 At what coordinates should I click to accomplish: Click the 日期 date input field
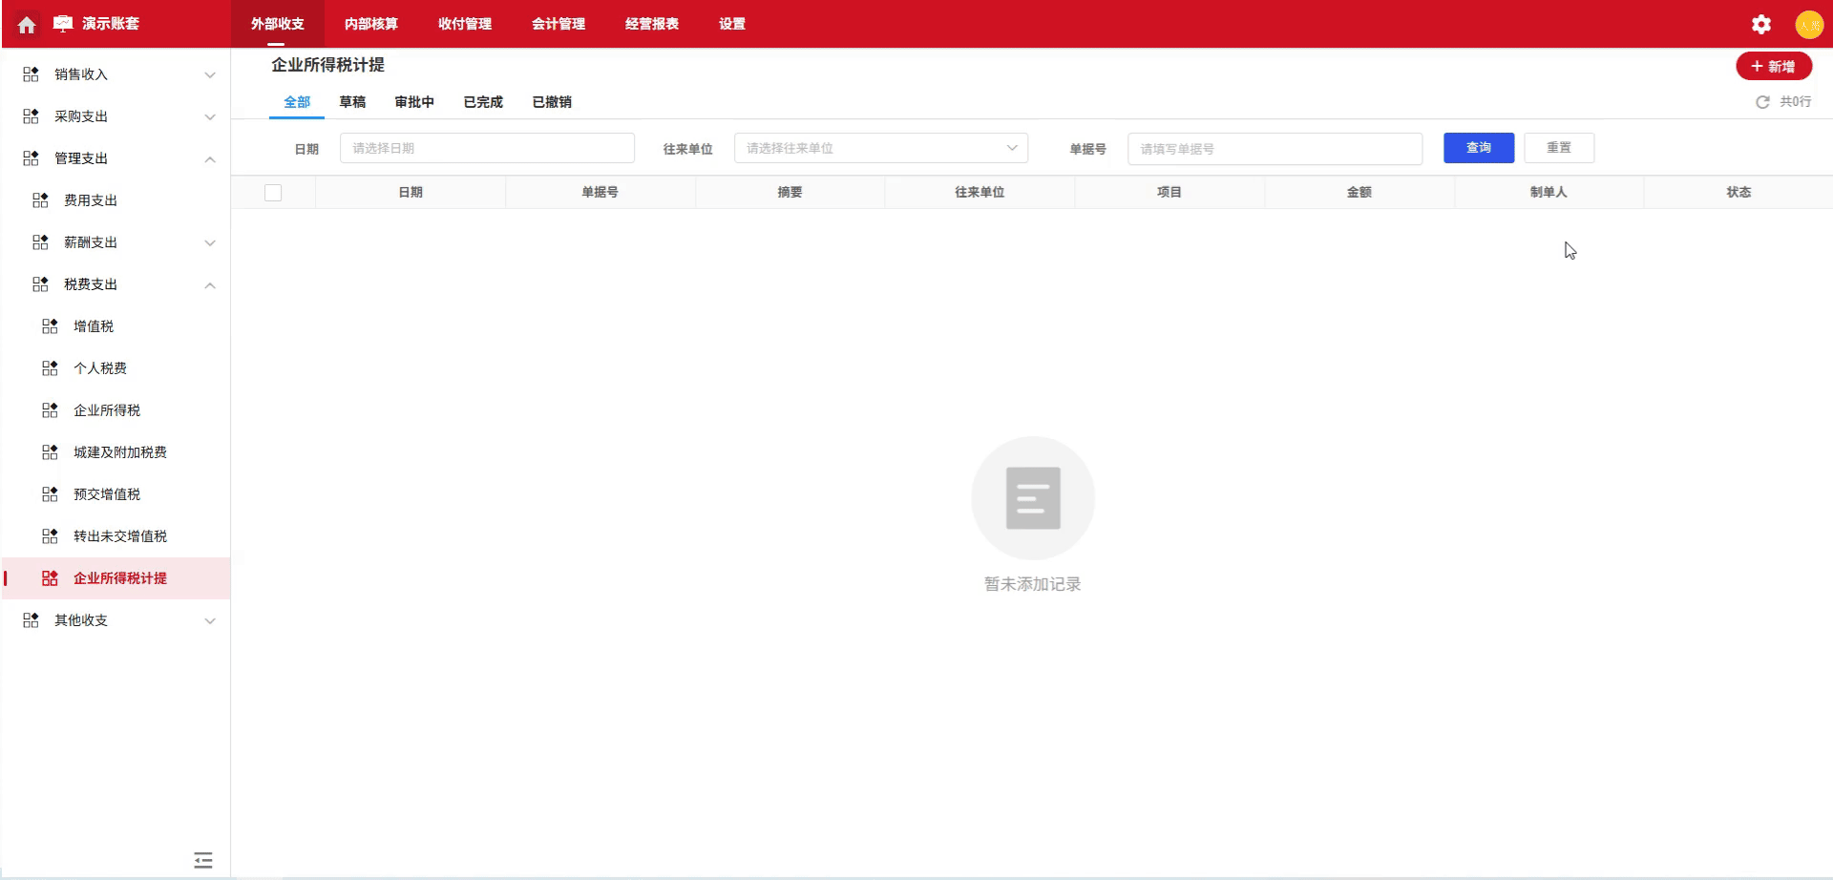(x=487, y=148)
